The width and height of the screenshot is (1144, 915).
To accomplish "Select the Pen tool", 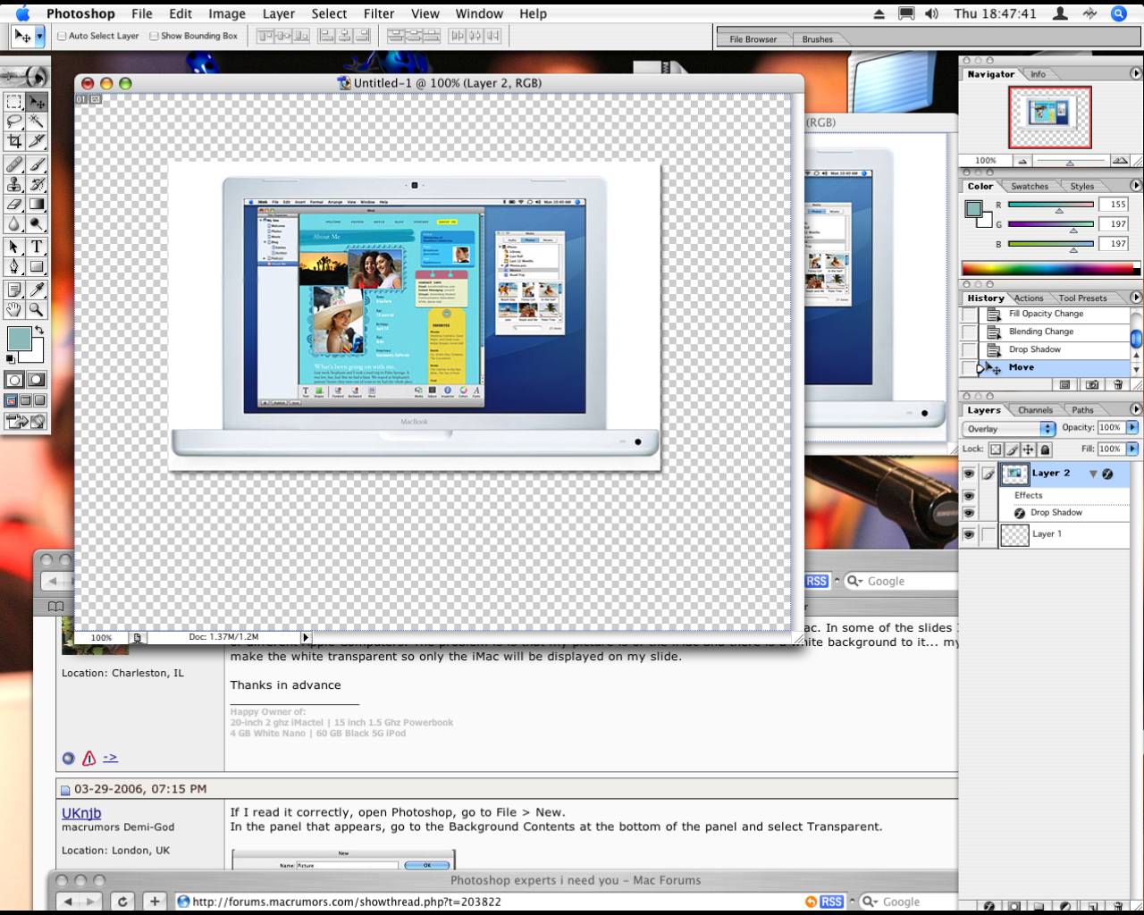I will pos(14,266).
